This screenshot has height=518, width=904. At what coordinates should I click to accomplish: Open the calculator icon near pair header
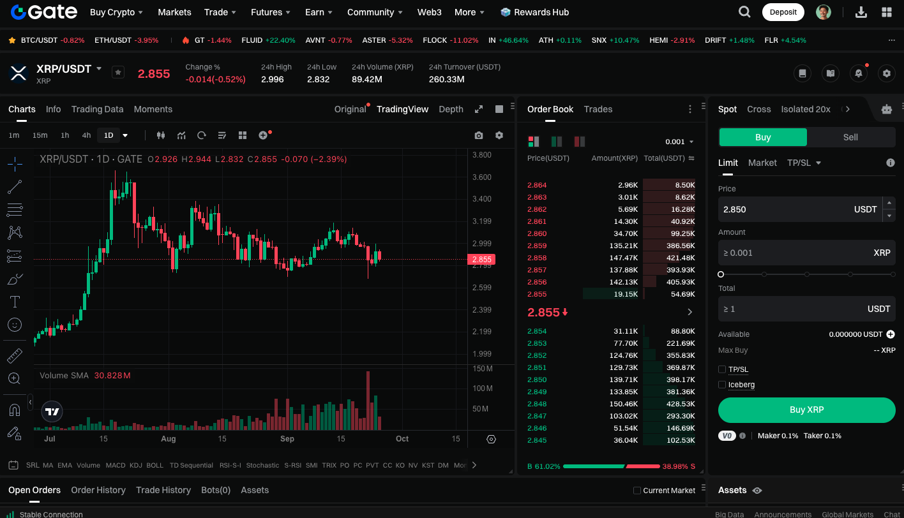click(x=802, y=73)
